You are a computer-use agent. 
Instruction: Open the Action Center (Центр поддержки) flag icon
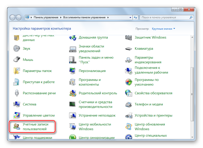17,137
